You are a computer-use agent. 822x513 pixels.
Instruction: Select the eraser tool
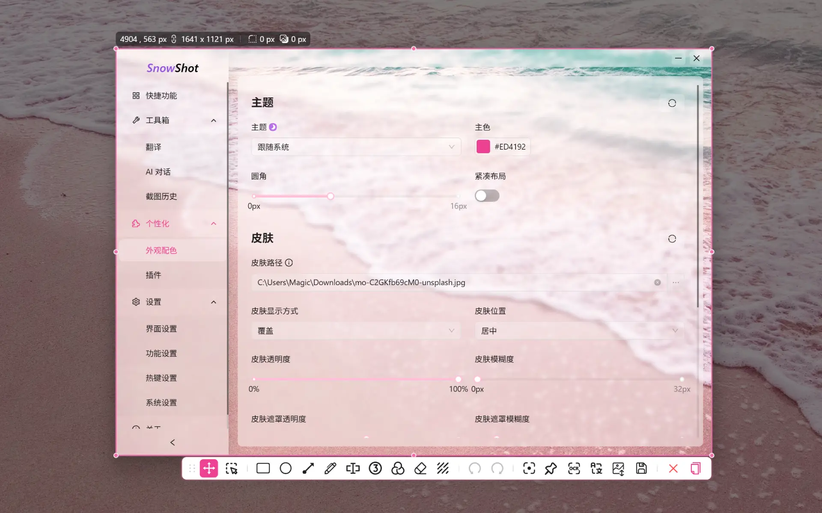tap(420, 469)
